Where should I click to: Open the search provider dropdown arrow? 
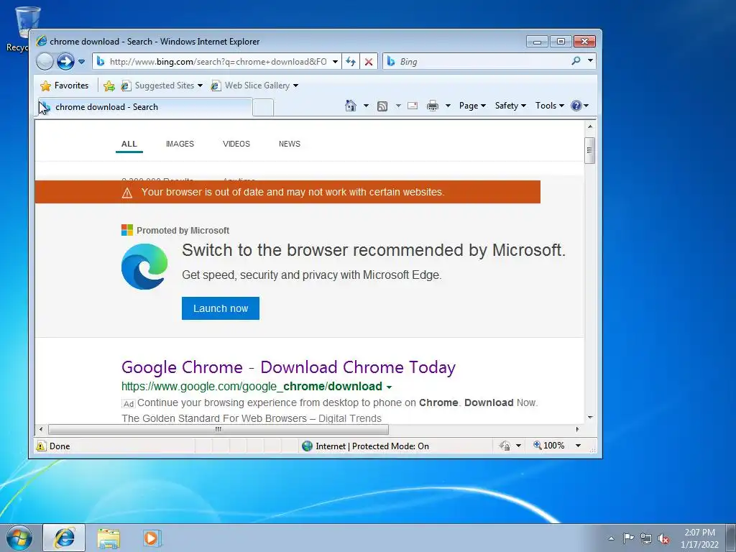pyautogui.click(x=591, y=60)
